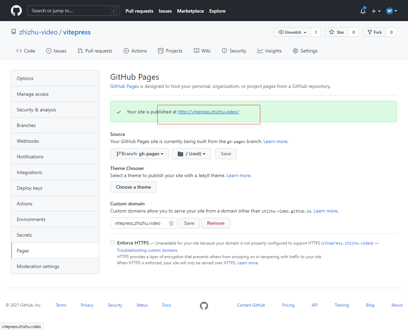Click the vitepress repository name link
Viewport: 408px width, 330px height.
click(77, 32)
